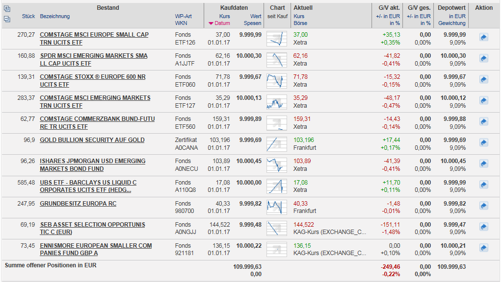
Task: Expand all rows with plus icon
Action: (7, 9)
